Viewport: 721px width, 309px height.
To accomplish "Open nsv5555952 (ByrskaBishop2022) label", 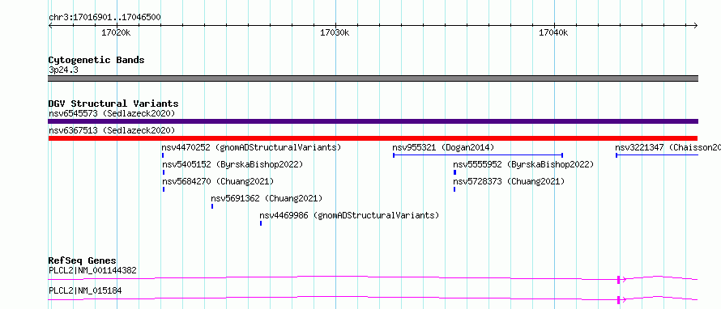I will pyautogui.click(x=523, y=164).
